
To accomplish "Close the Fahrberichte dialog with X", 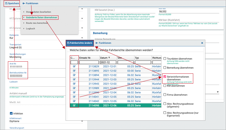I will point(202,43).
